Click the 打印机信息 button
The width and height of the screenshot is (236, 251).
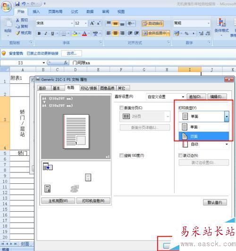93,201
